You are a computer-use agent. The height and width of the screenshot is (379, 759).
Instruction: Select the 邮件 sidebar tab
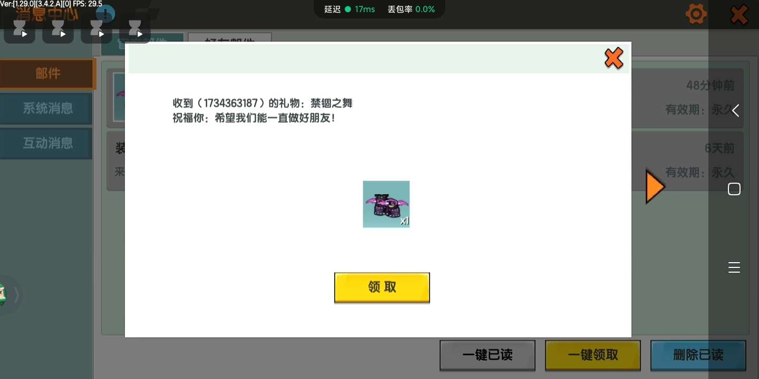click(x=47, y=74)
